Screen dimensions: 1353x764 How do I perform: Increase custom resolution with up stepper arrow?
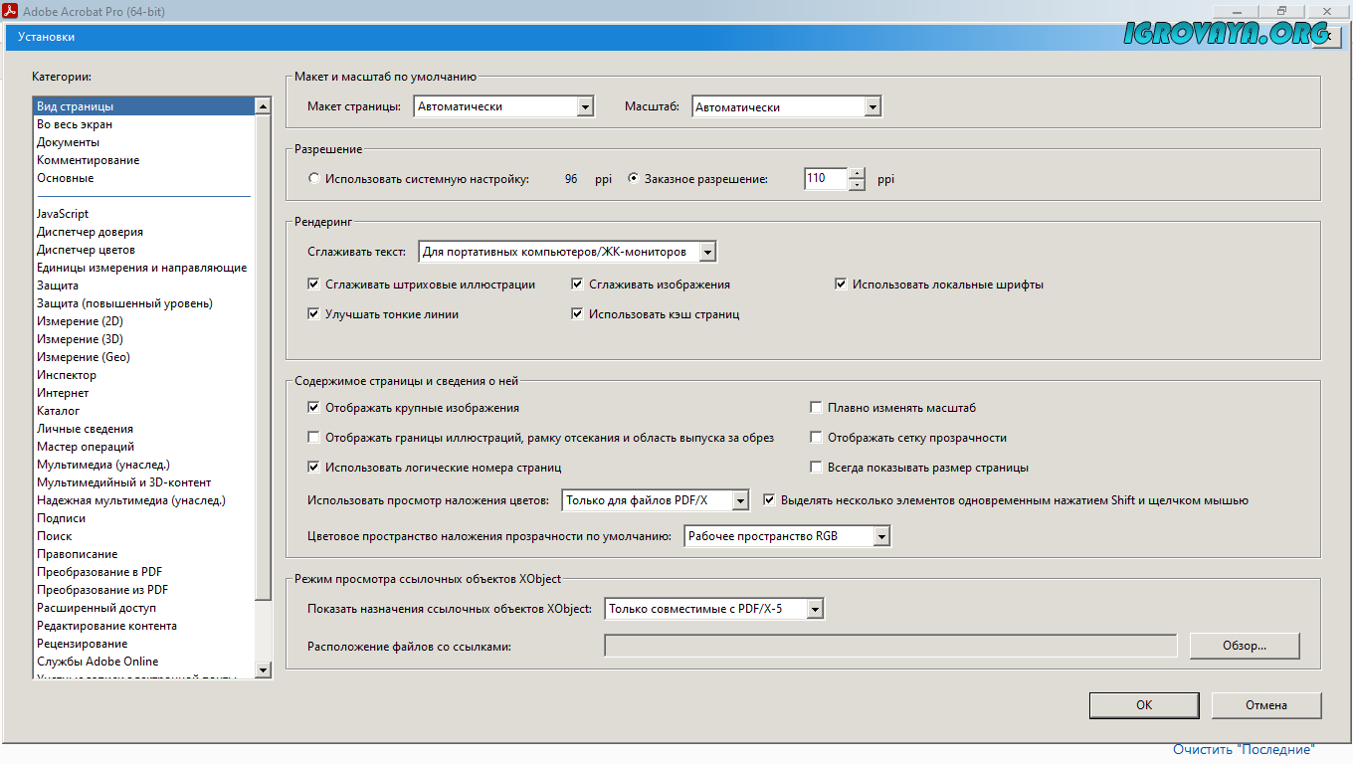click(857, 173)
